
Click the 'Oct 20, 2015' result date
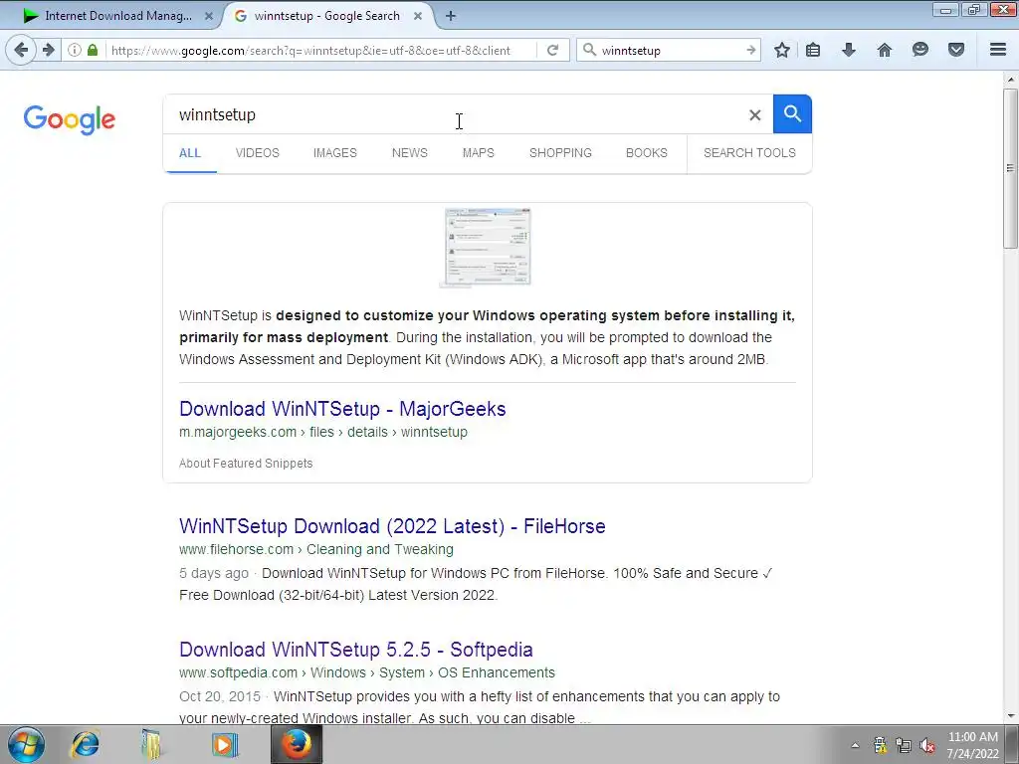(220, 697)
